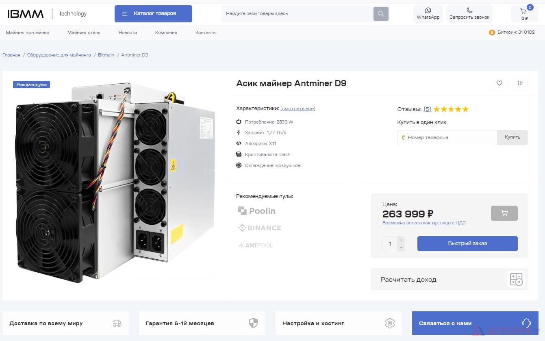Viewport: 545px width, 341px height.
Task: Decrease quantity with minus stepper
Action: [401, 248]
